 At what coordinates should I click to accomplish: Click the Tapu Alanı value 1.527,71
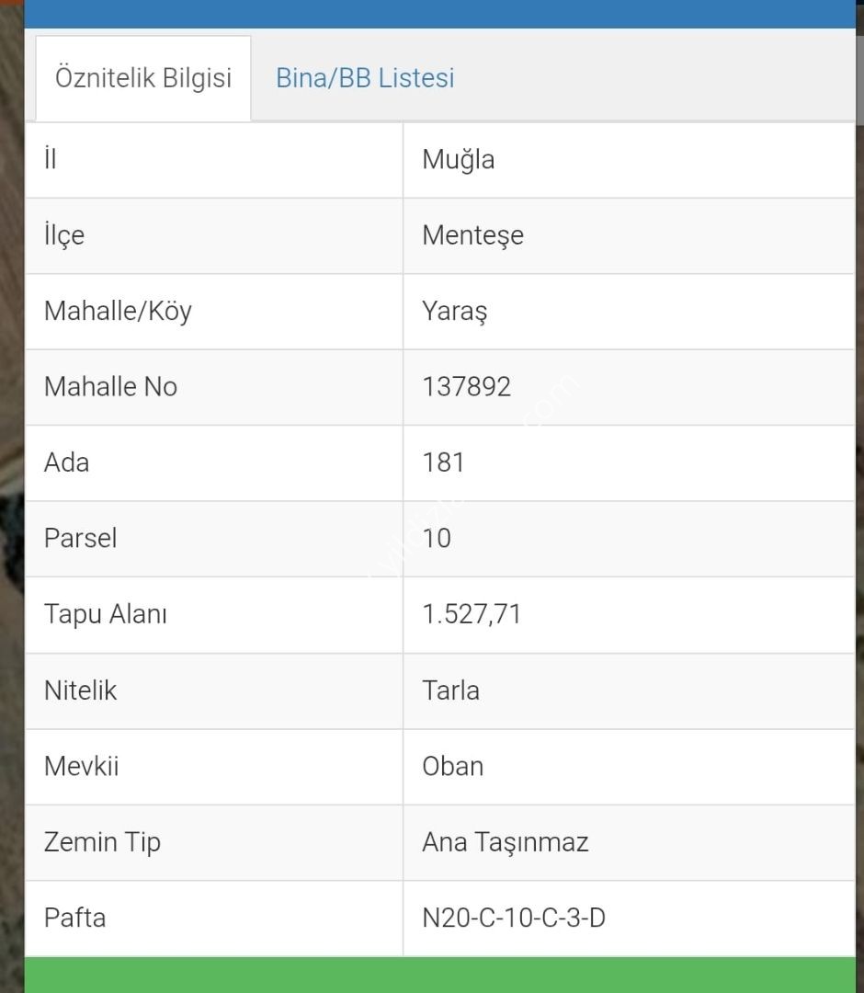(x=472, y=613)
